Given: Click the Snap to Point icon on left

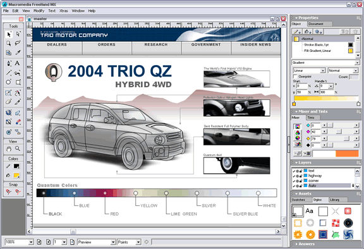Looking at the screenshot, I should 9,192.
